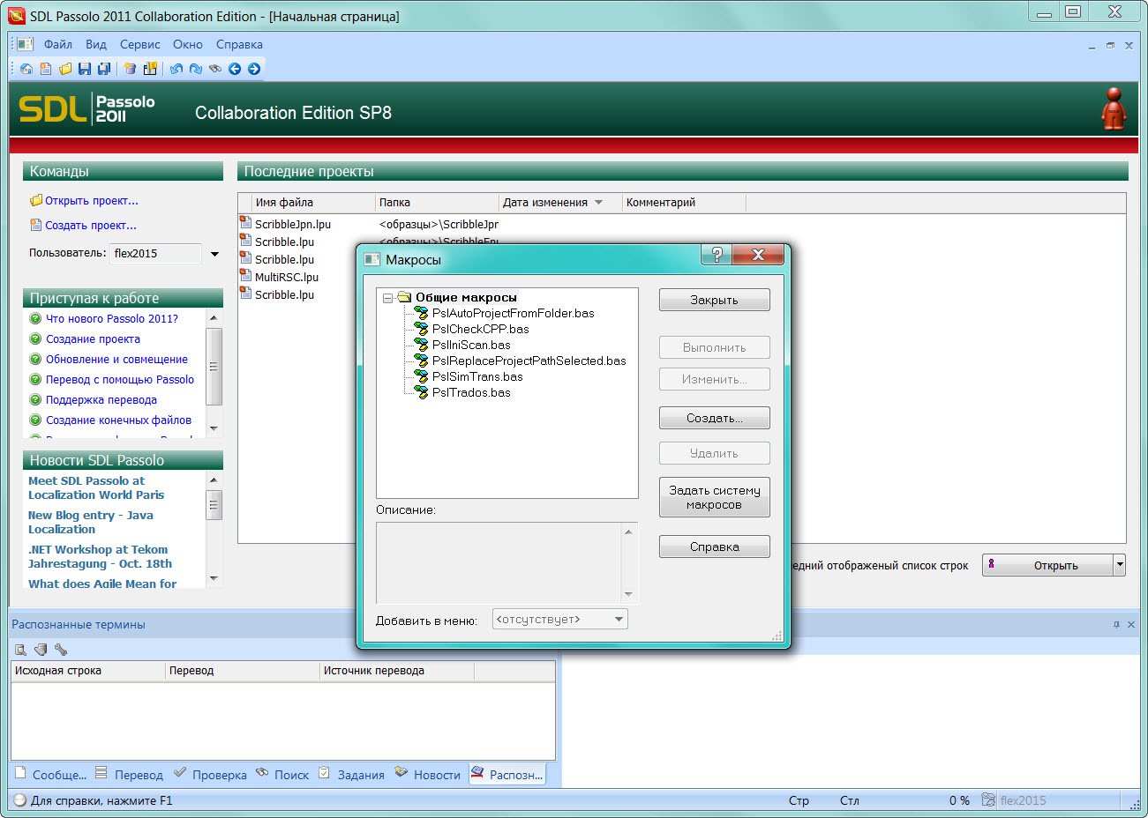Click the undo arrow toolbar icon
This screenshot has width=1148, height=818.
pos(176,69)
